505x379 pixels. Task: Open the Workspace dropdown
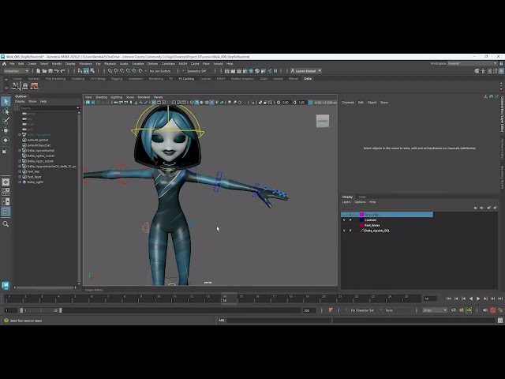pyautogui.click(x=472, y=64)
